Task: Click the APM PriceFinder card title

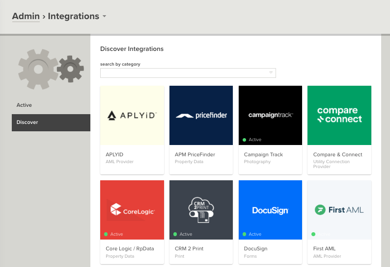Action: (x=195, y=154)
